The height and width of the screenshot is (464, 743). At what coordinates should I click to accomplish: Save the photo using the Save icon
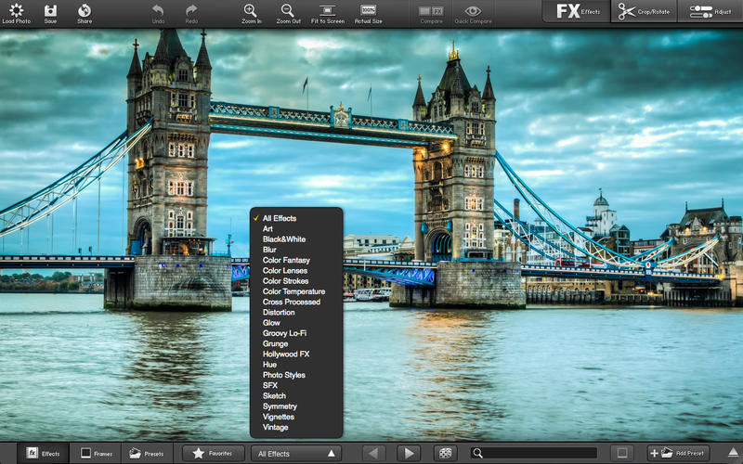50,10
